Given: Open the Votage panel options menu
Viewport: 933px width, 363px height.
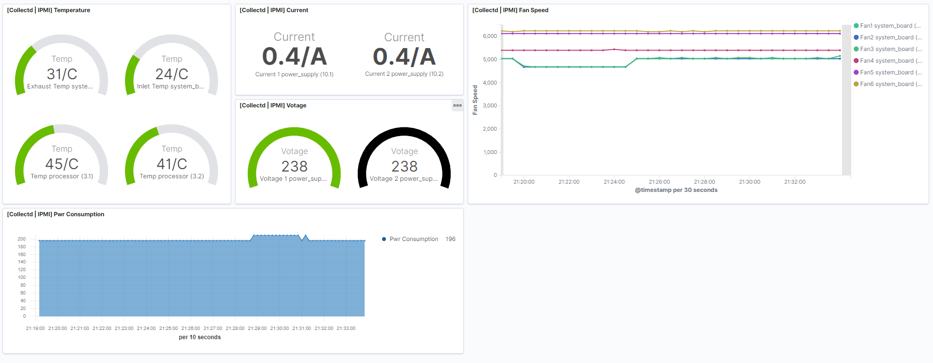Looking at the screenshot, I should 457,105.
